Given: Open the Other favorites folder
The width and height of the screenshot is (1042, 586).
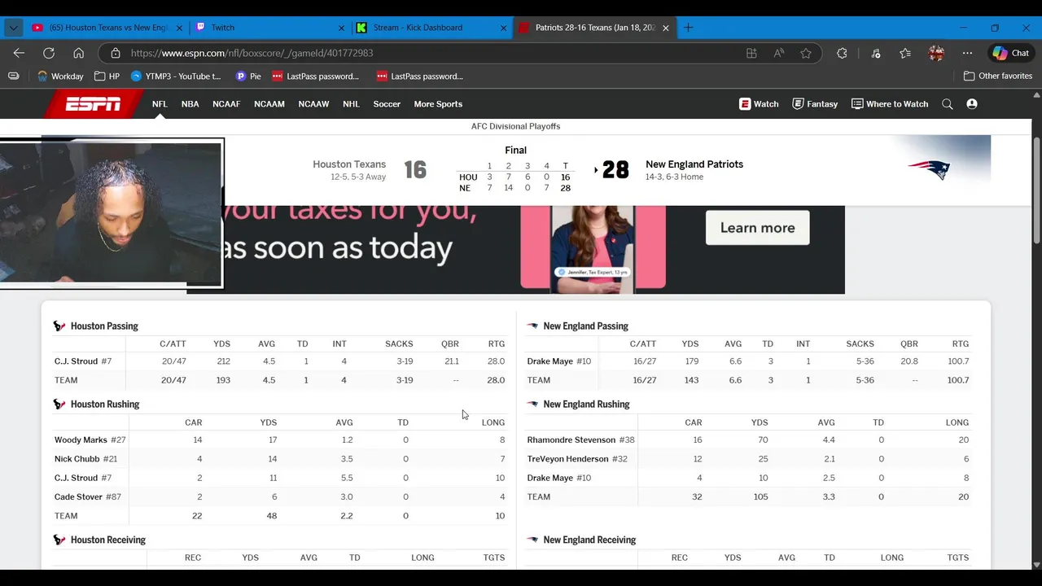Looking at the screenshot, I should pyautogui.click(x=998, y=76).
